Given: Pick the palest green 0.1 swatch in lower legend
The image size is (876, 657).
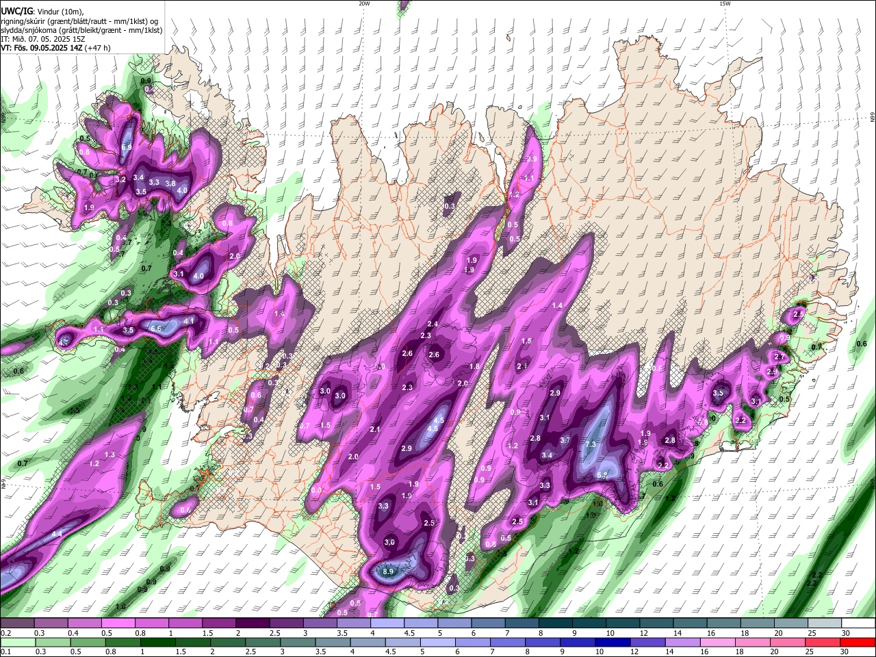Looking at the screenshot, I should (18, 642).
